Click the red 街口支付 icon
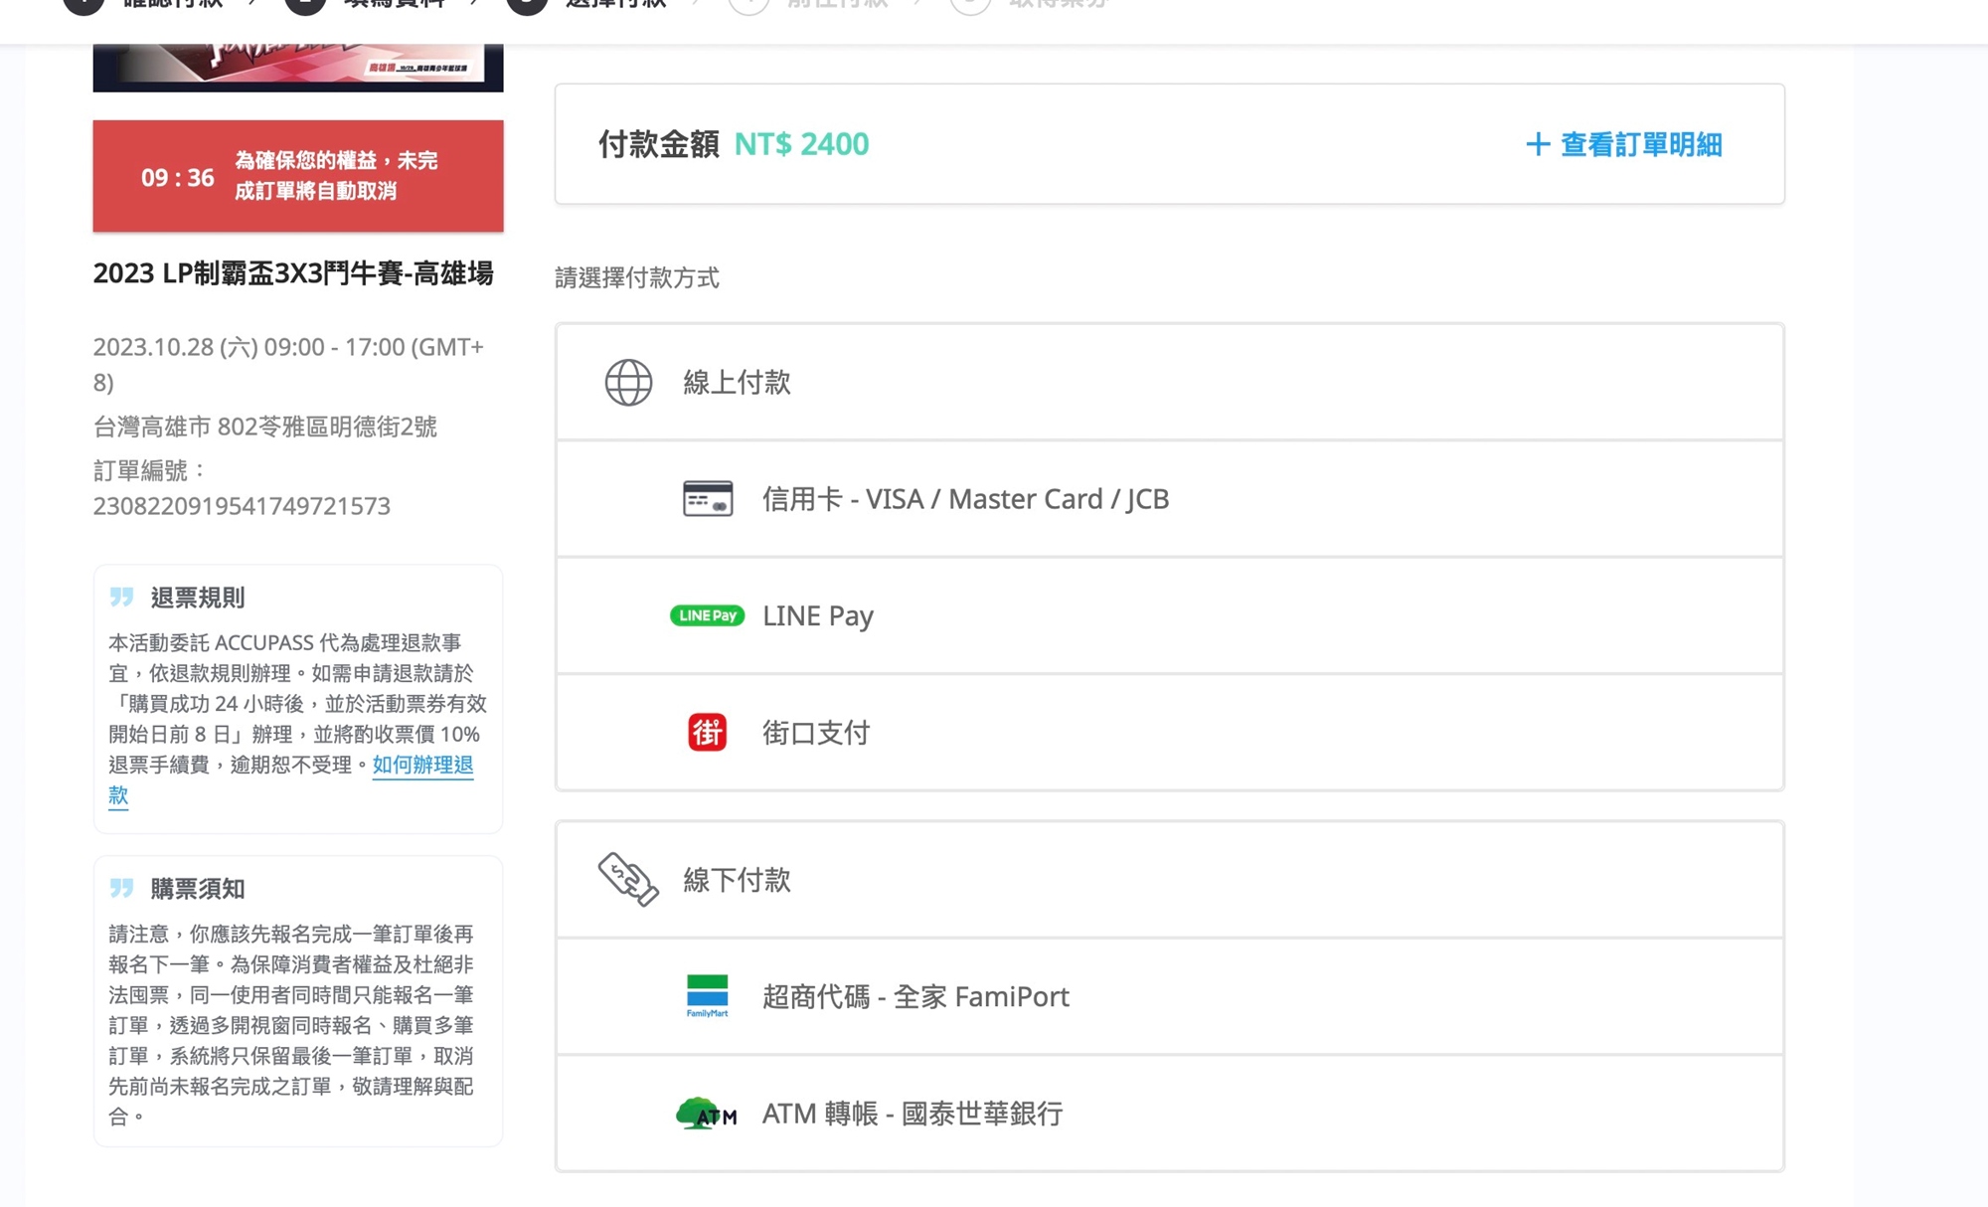The width and height of the screenshot is (1988, 1207). point(707,733)
